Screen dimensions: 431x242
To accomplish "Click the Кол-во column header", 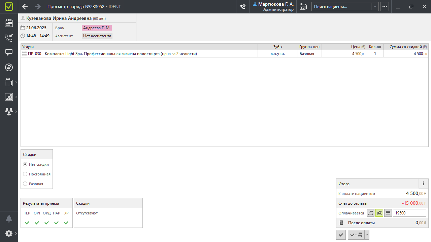I will click(375, 47).
